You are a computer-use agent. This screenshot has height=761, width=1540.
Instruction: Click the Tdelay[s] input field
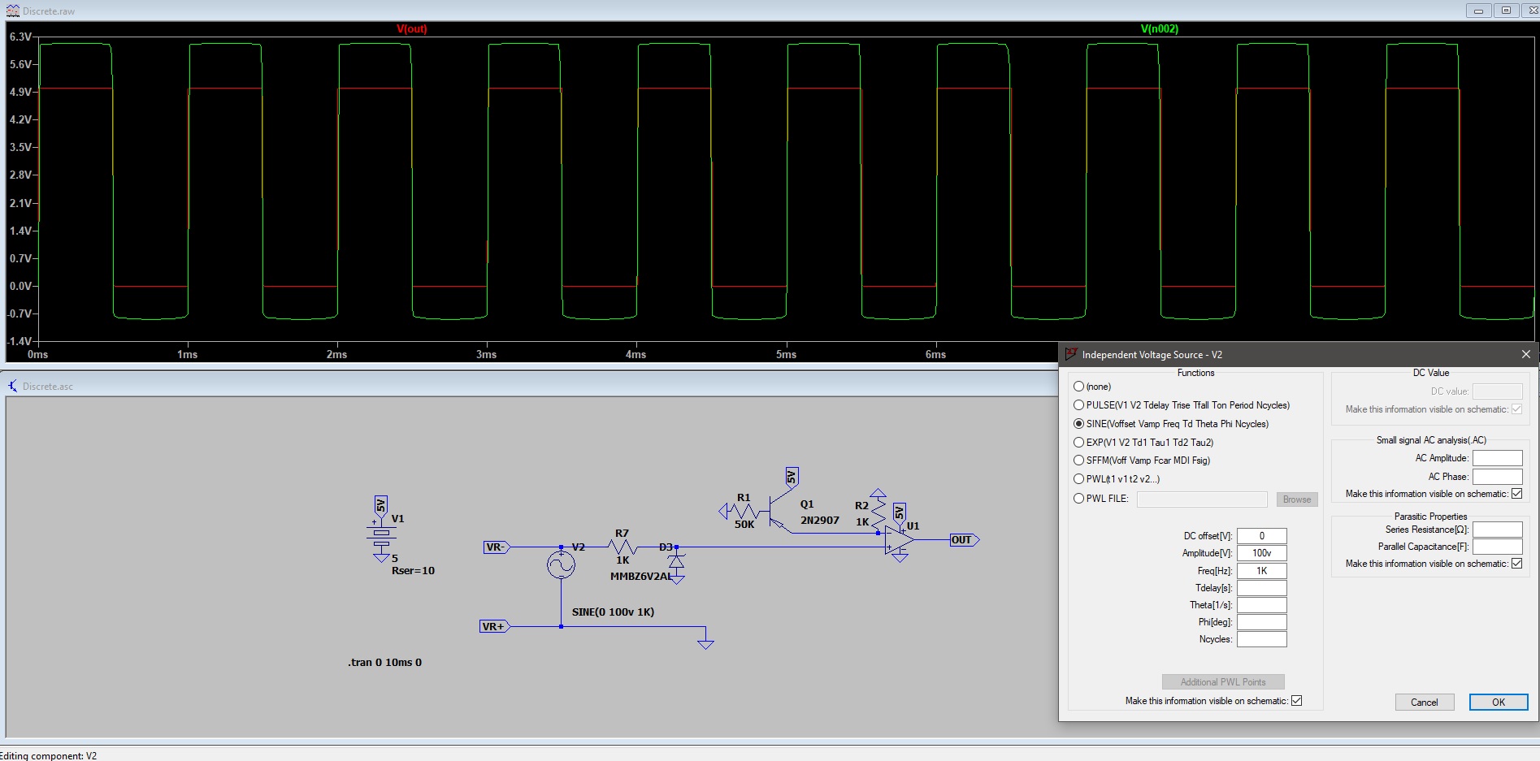[x=1262, y=588]
